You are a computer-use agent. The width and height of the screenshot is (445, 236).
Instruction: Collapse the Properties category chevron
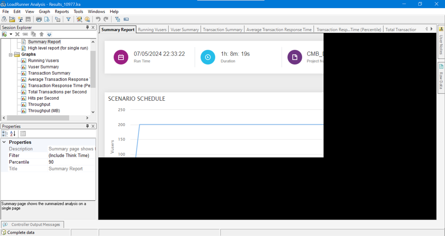click(x=4, y=142)
